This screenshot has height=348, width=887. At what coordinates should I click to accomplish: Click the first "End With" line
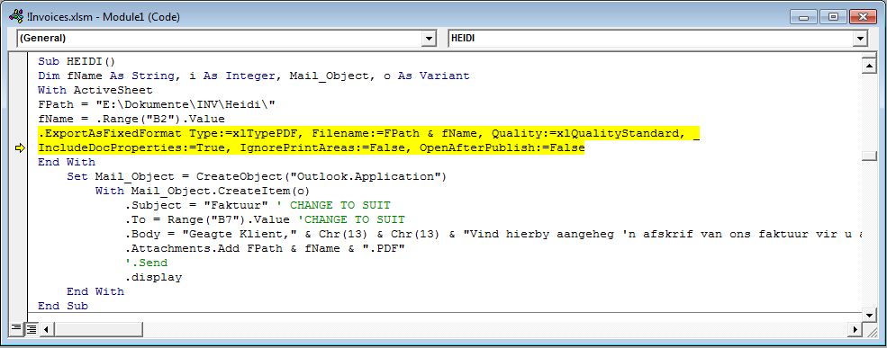pos(66,162)
